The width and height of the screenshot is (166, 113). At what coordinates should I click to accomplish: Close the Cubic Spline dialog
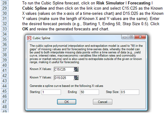point(140,37)
